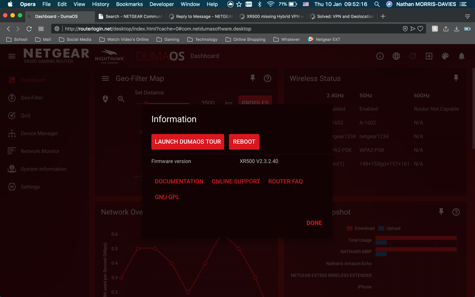Collapse the DumaOS sidebar with the hamburger icon
This screenshot has height=297, width=475.
pos(12,56)
